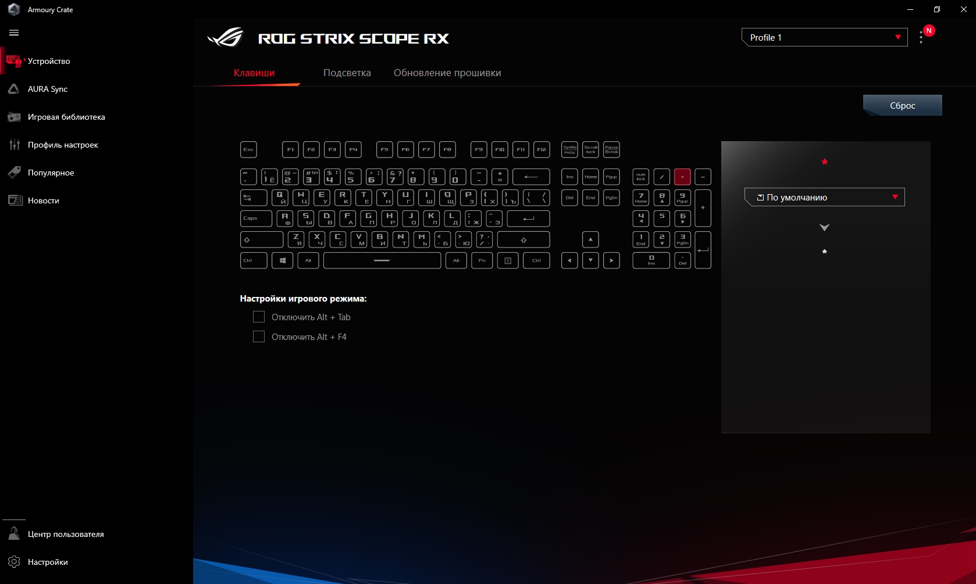Switch to the Клавиши tab

(254, 73)
